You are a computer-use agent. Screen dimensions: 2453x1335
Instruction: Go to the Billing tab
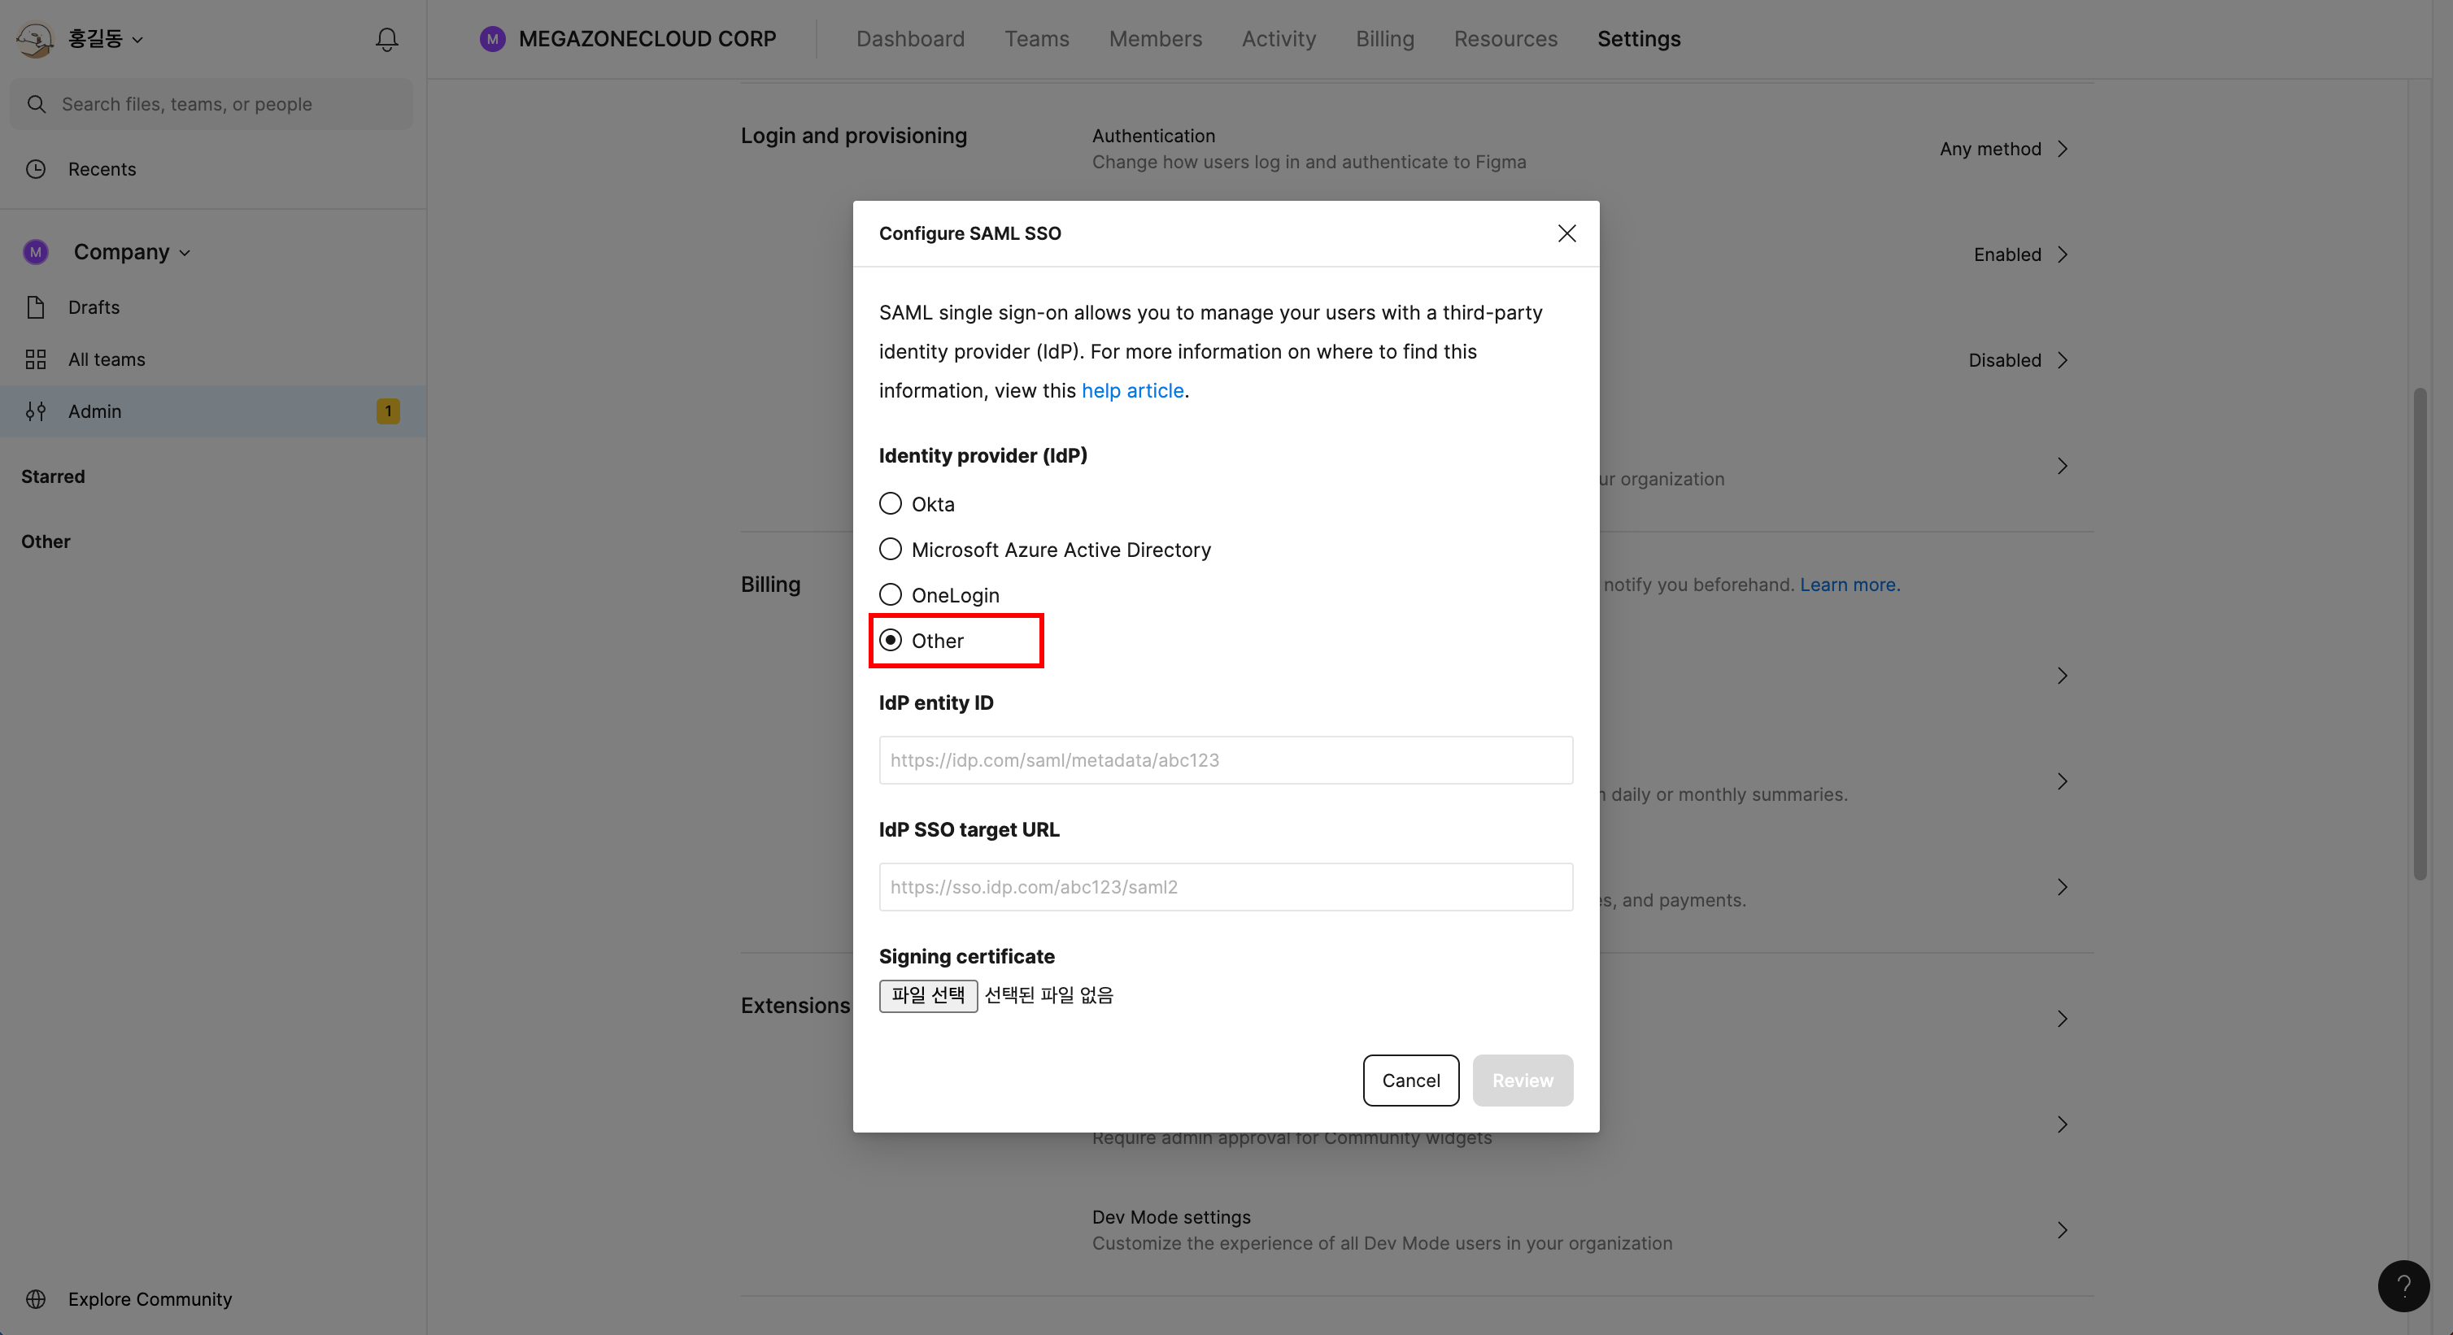tap(1384, 39)
